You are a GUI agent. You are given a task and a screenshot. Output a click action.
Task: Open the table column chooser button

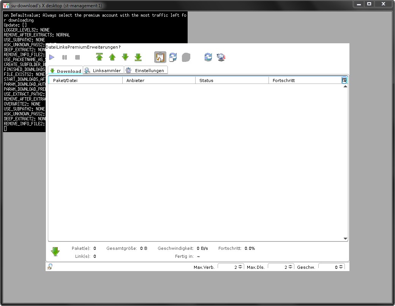click(344, 80)
